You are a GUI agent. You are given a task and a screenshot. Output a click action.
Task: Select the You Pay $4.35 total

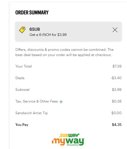[x=117, y=125]
